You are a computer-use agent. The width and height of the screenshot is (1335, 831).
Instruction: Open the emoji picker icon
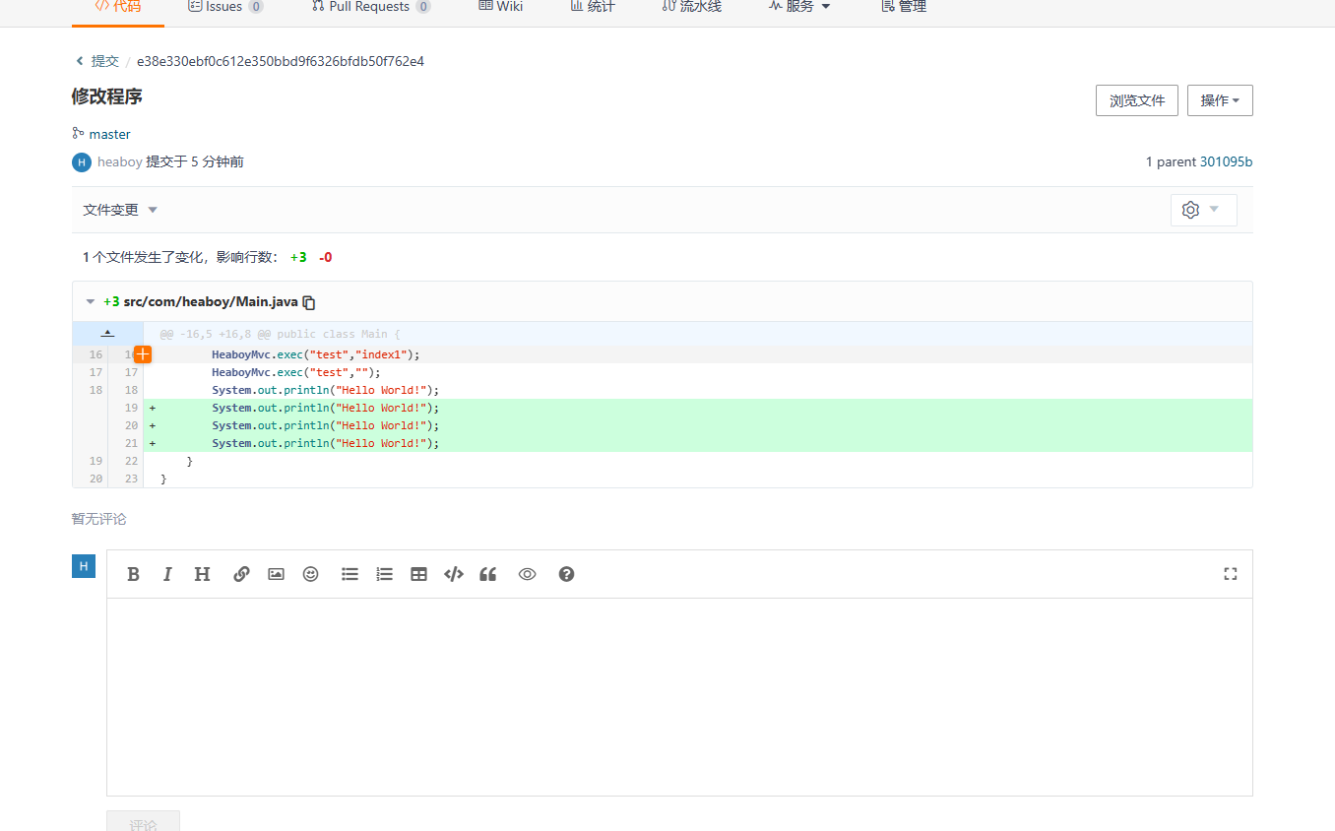pyautogui.click(x=311, y=574)
